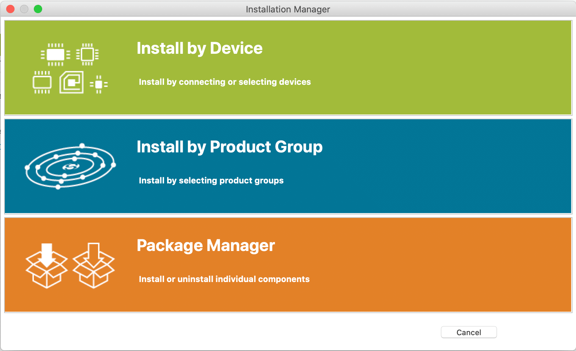Select the SIM card device icon
Screen dimensions: 576x351
(x=71, y=82)
